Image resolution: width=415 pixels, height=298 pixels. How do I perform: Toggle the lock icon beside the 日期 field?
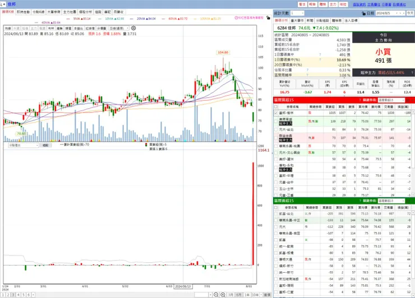pos(363,13)
